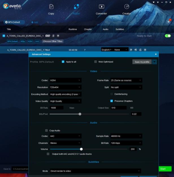The image size is (174, 177).
Task: Toggle the Ready to Start switch
Action: [x=168, y=36]
